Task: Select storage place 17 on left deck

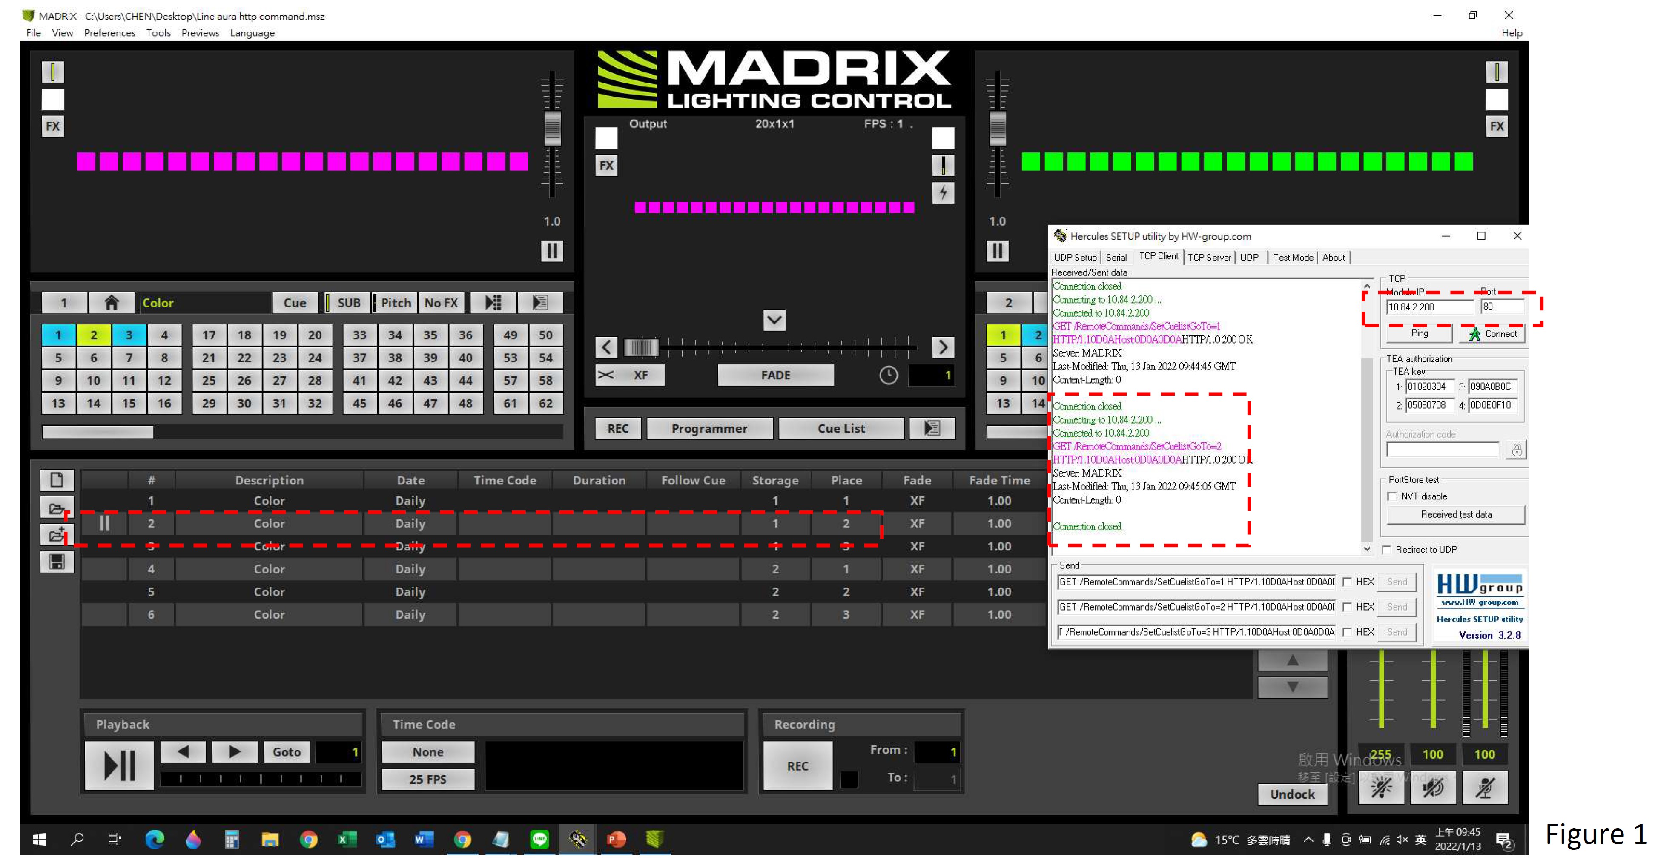Action: (209, 335)
